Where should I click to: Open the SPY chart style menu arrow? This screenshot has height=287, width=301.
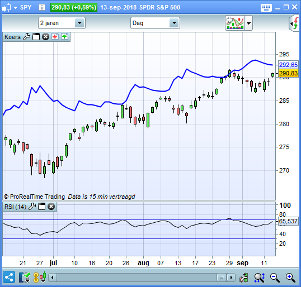(15, 8)
